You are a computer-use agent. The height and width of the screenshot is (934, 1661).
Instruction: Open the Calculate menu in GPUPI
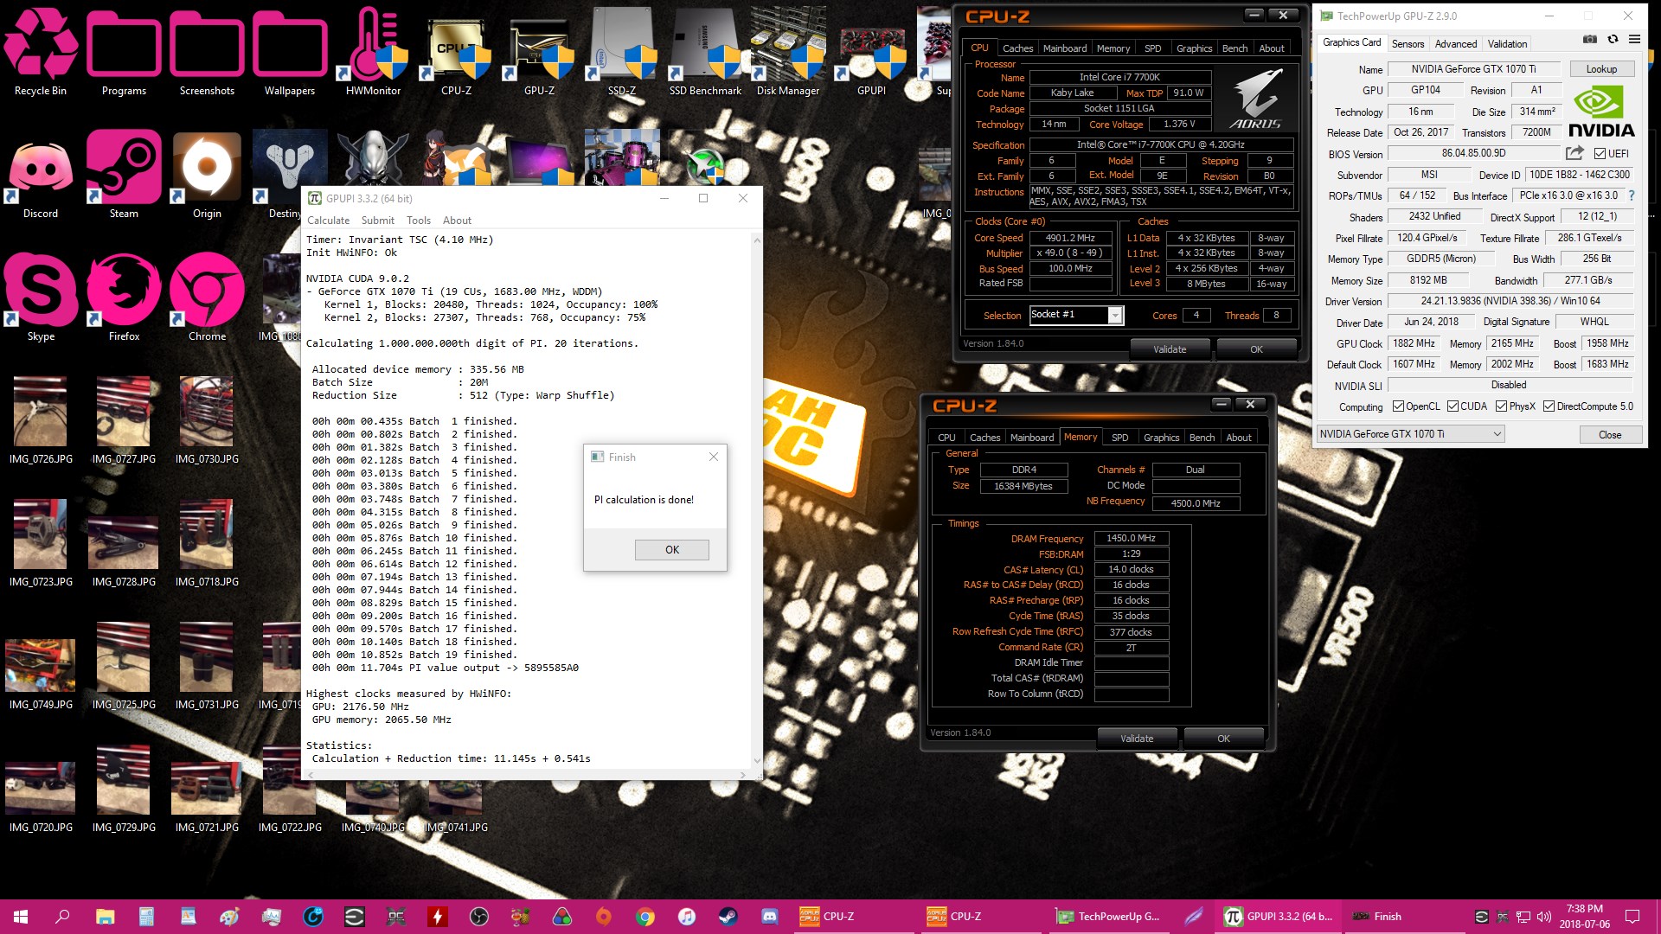[328, 221]
